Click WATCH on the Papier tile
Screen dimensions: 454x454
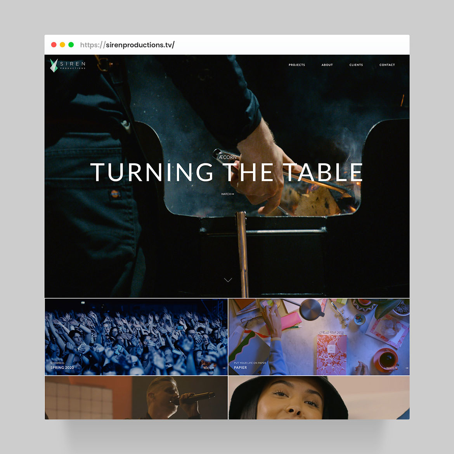pos(391,368)
